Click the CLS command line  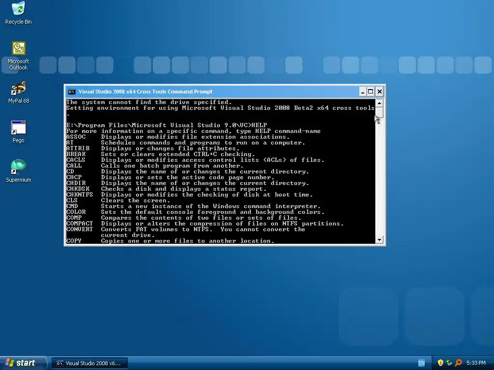[x=118, y=200]
